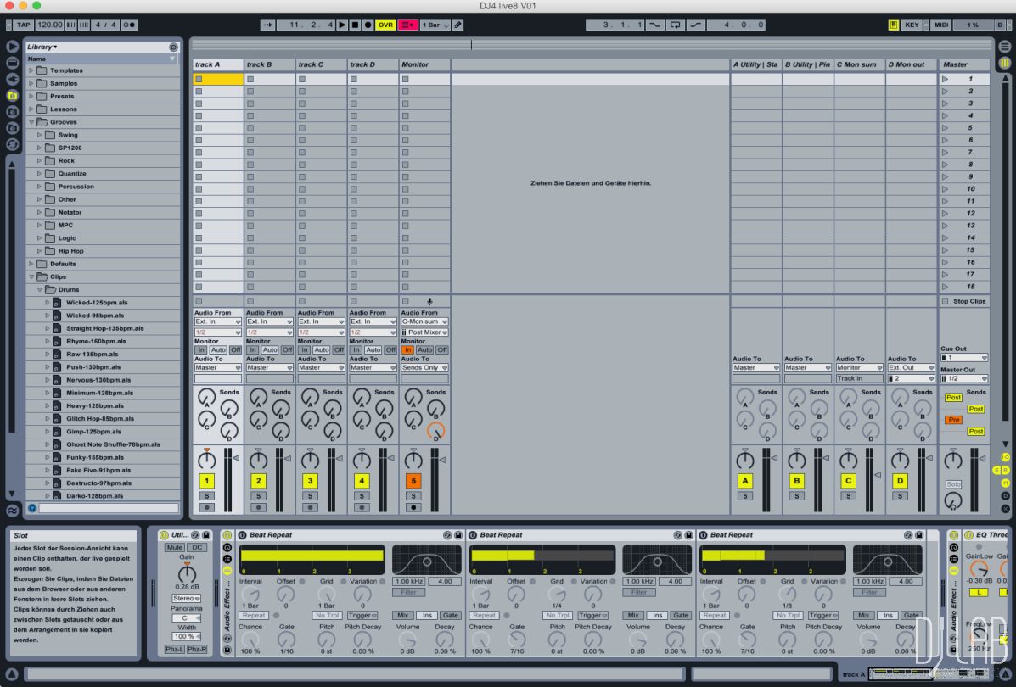Image resolution: width=1016 pixels, height=687 pixels.
Task: Click the TAP tempo button
Action: tap(23, 25)
